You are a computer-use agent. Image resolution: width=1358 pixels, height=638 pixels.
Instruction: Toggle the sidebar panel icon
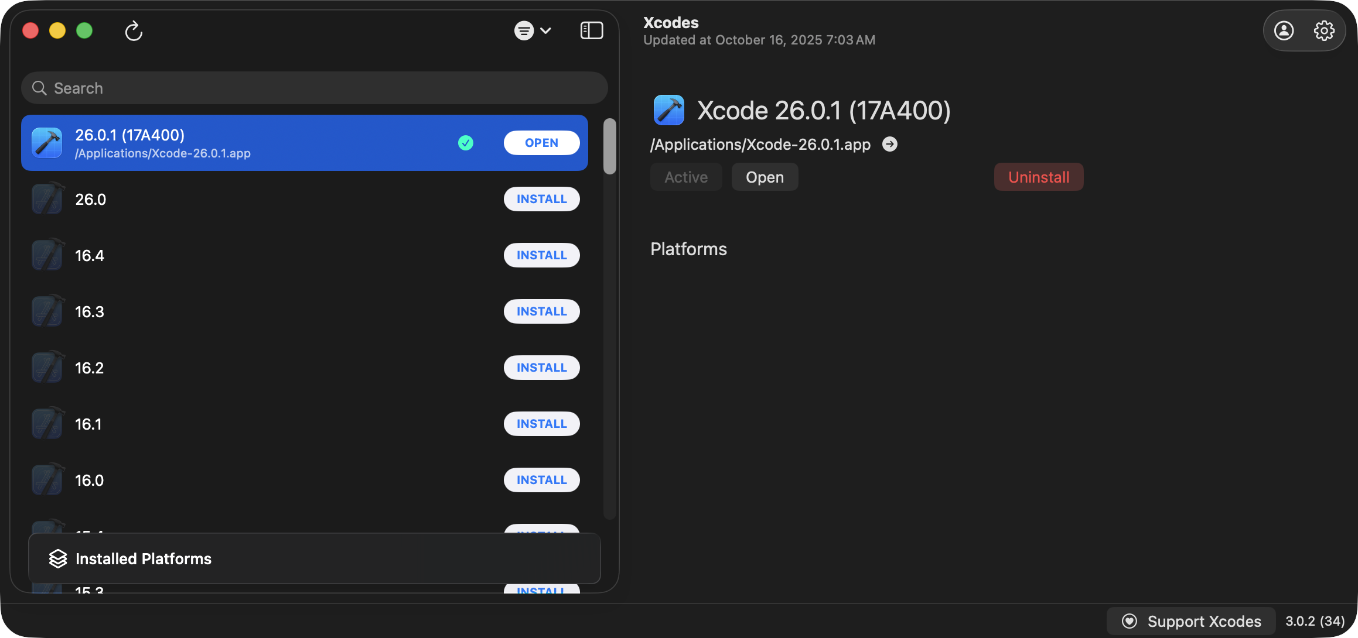pos(591,30)
